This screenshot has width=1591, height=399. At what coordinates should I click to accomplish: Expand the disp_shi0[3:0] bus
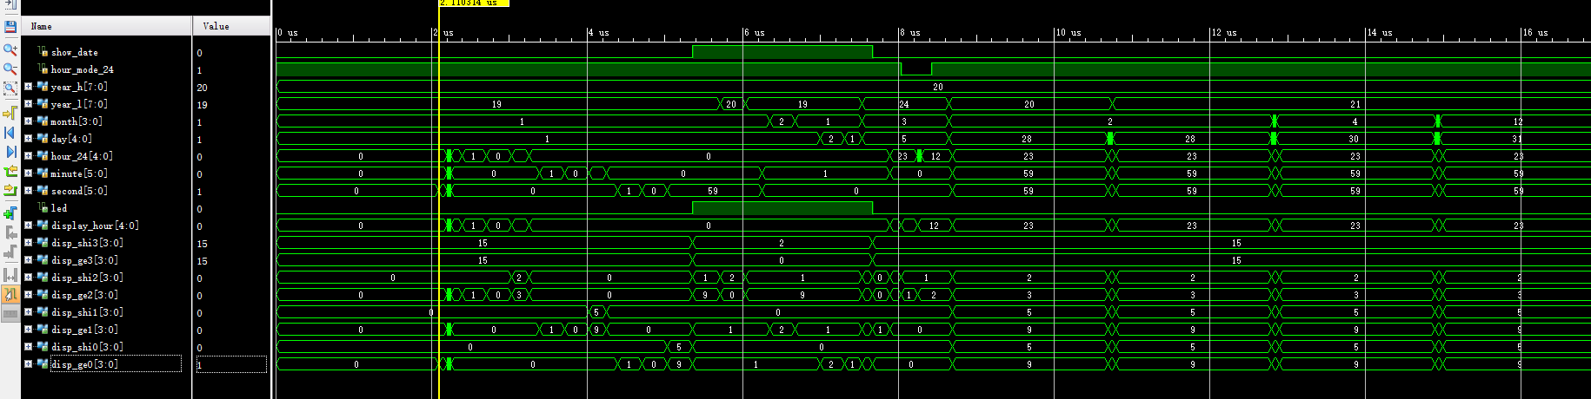point(28,347)
